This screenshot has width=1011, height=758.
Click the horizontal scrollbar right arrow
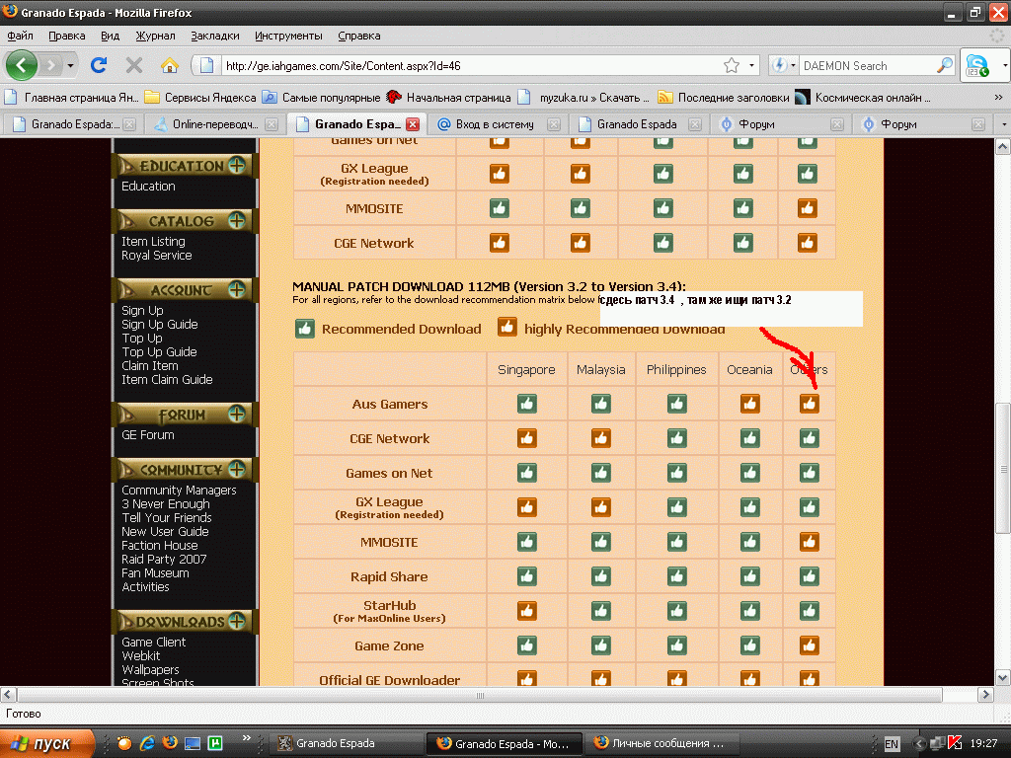coord(984,694)
